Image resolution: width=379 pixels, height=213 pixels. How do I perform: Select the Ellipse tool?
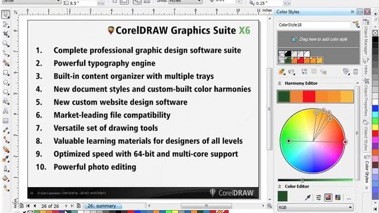tap(5, 82)
